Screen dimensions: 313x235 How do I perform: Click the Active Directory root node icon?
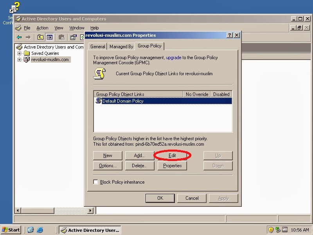click(19, 47)
